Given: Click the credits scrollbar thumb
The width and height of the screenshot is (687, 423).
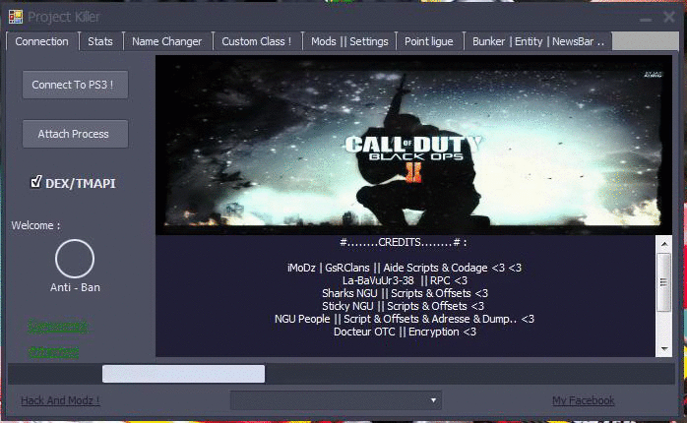Looking at the screenshot, I should coord(664,282).
